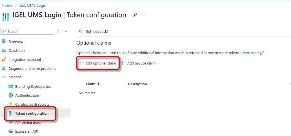Click the Overview grid icon
Image resolution: width=291 pixels, height=136 pixels.
[4, 42]
